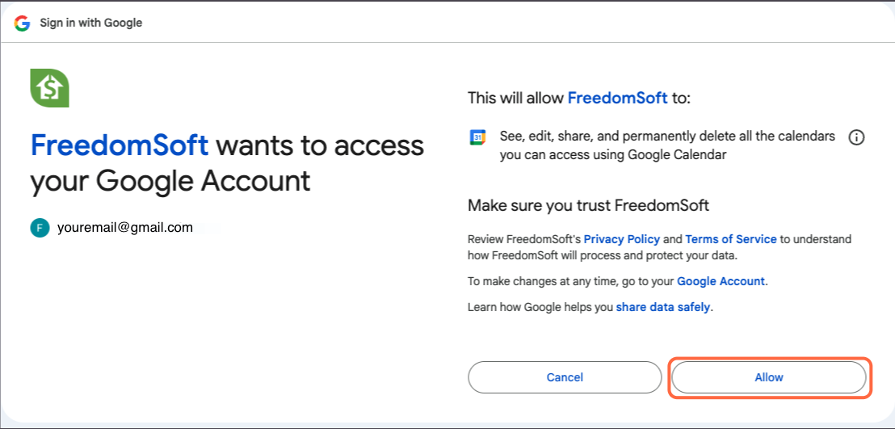
Task: Click FreedomSoft link in 'This will allow' line
Action: 617,99
